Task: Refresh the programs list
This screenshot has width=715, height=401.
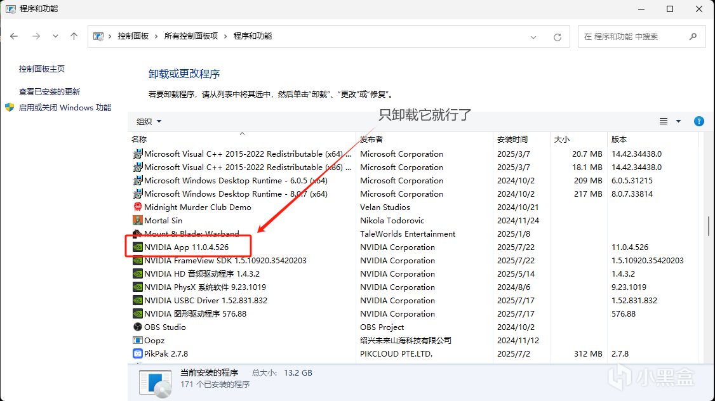Action: pos(558,37)
